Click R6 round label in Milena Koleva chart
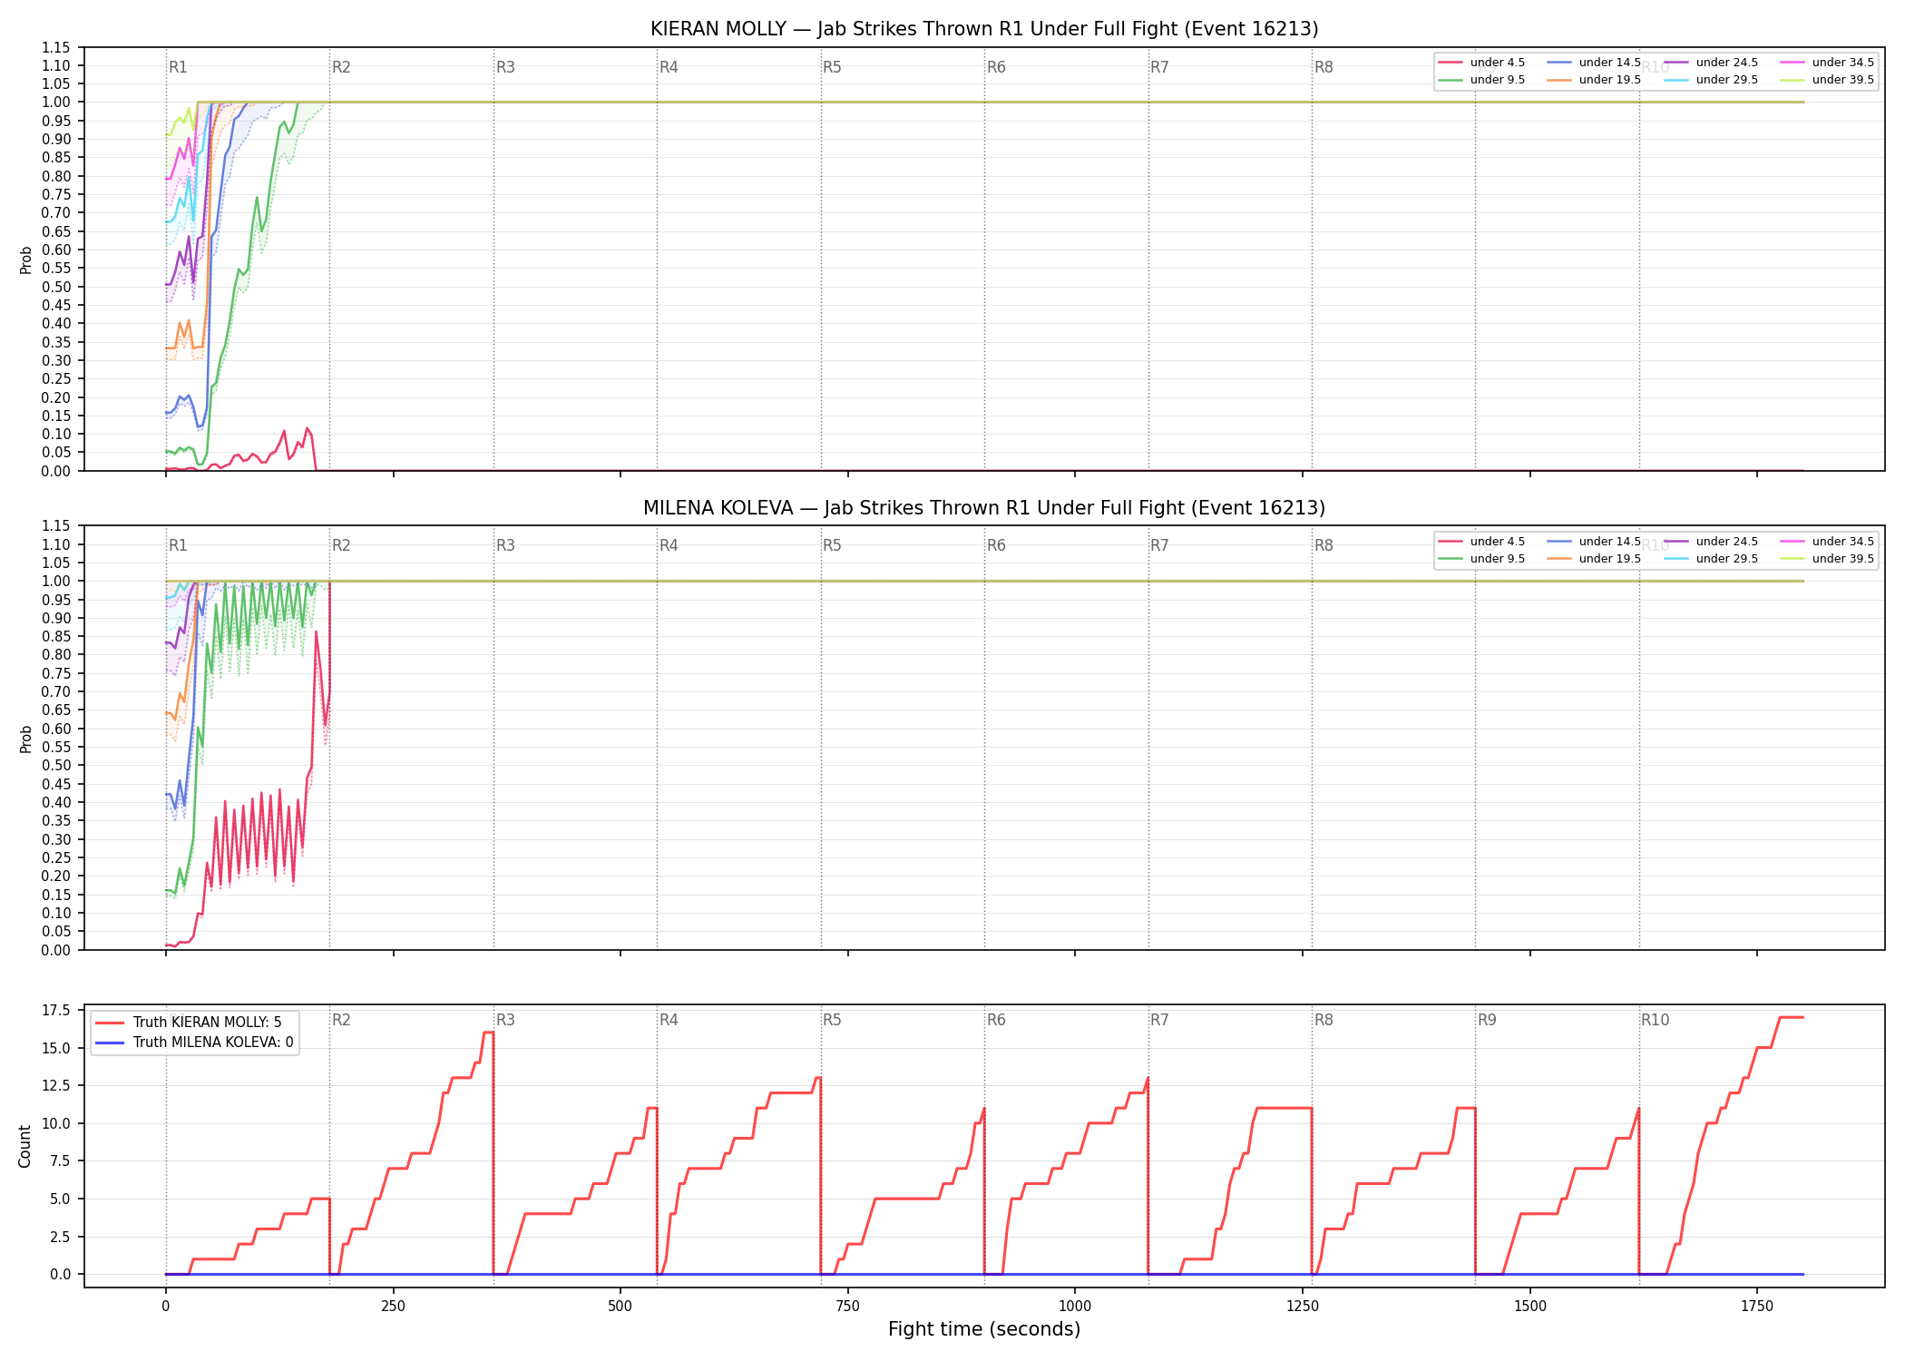The width and height of the screenshot is (1905, 1361). click(x=996, y=545)
